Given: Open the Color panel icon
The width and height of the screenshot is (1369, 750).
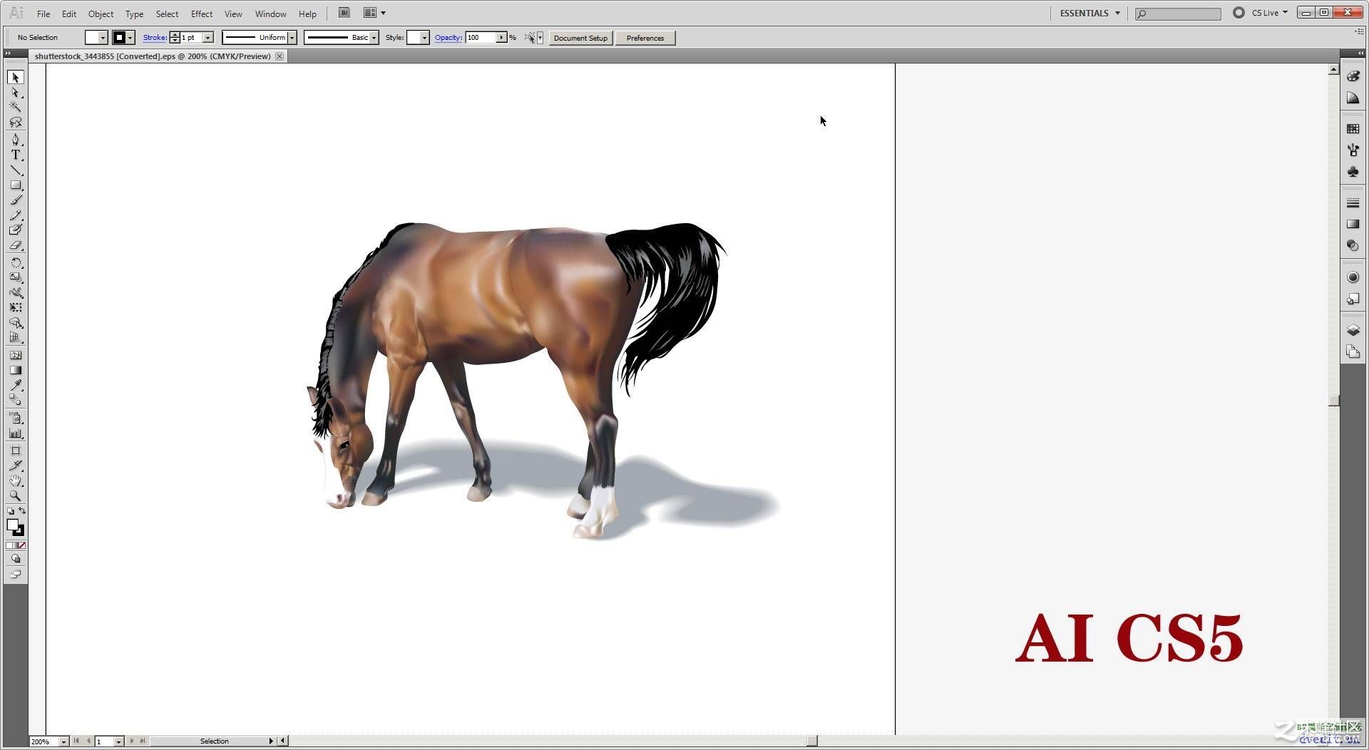Looking at the screenshot, I should click(x=1353, y=76).
